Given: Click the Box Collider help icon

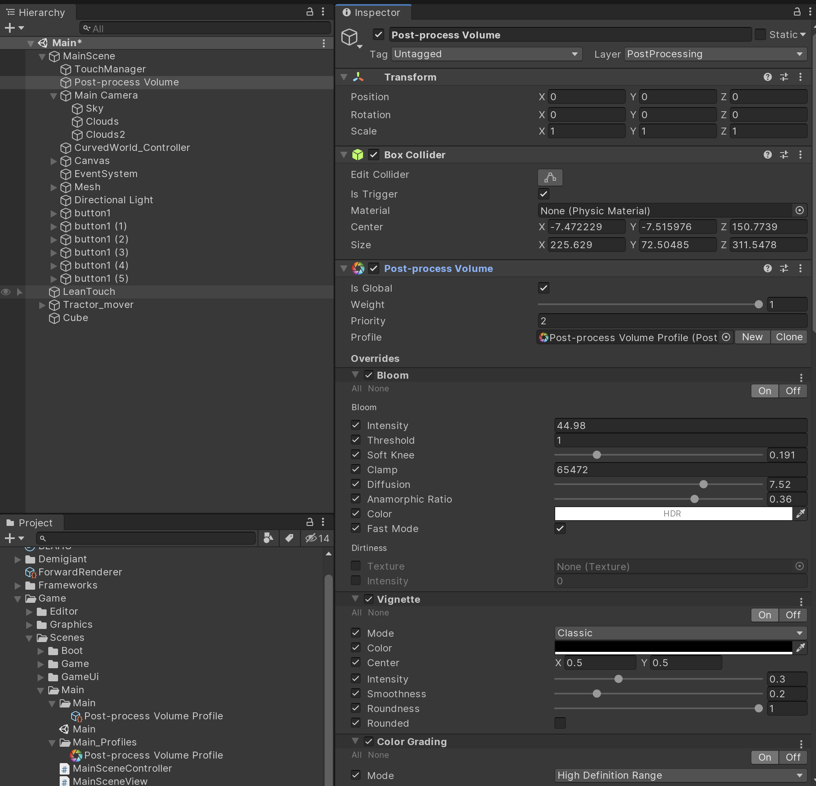Looking at the screenshot, I should coord(767,155).
